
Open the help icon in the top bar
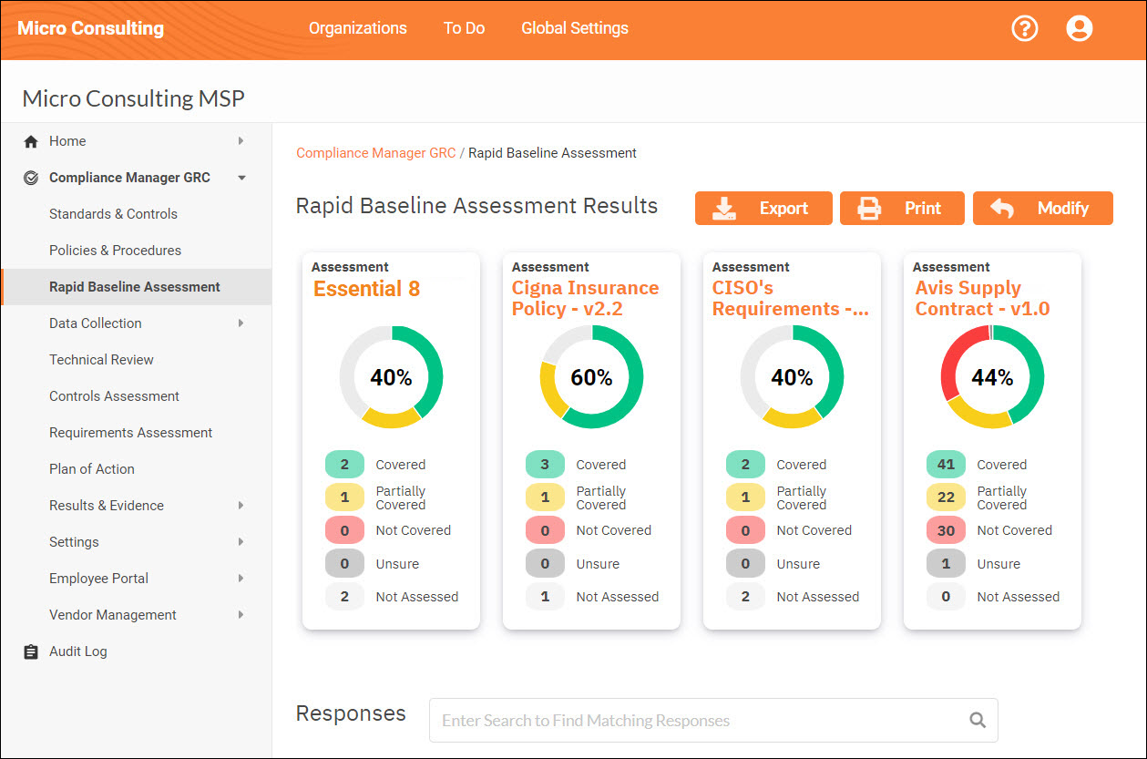click(x=1024, y=28)
